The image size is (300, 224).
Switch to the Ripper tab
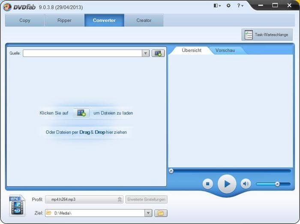pos(64,20)
